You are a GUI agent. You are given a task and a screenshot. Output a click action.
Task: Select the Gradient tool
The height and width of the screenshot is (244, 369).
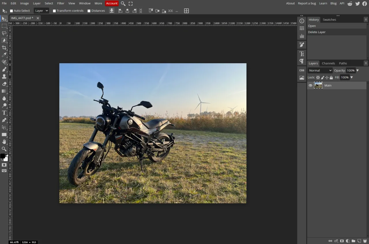point(4,91)
